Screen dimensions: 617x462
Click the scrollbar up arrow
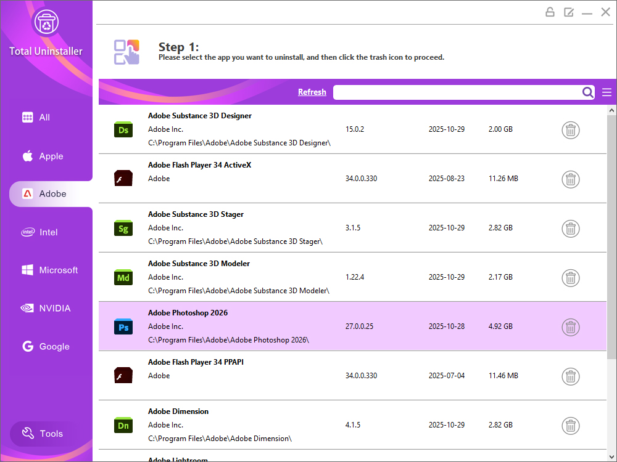coord(611,110)
